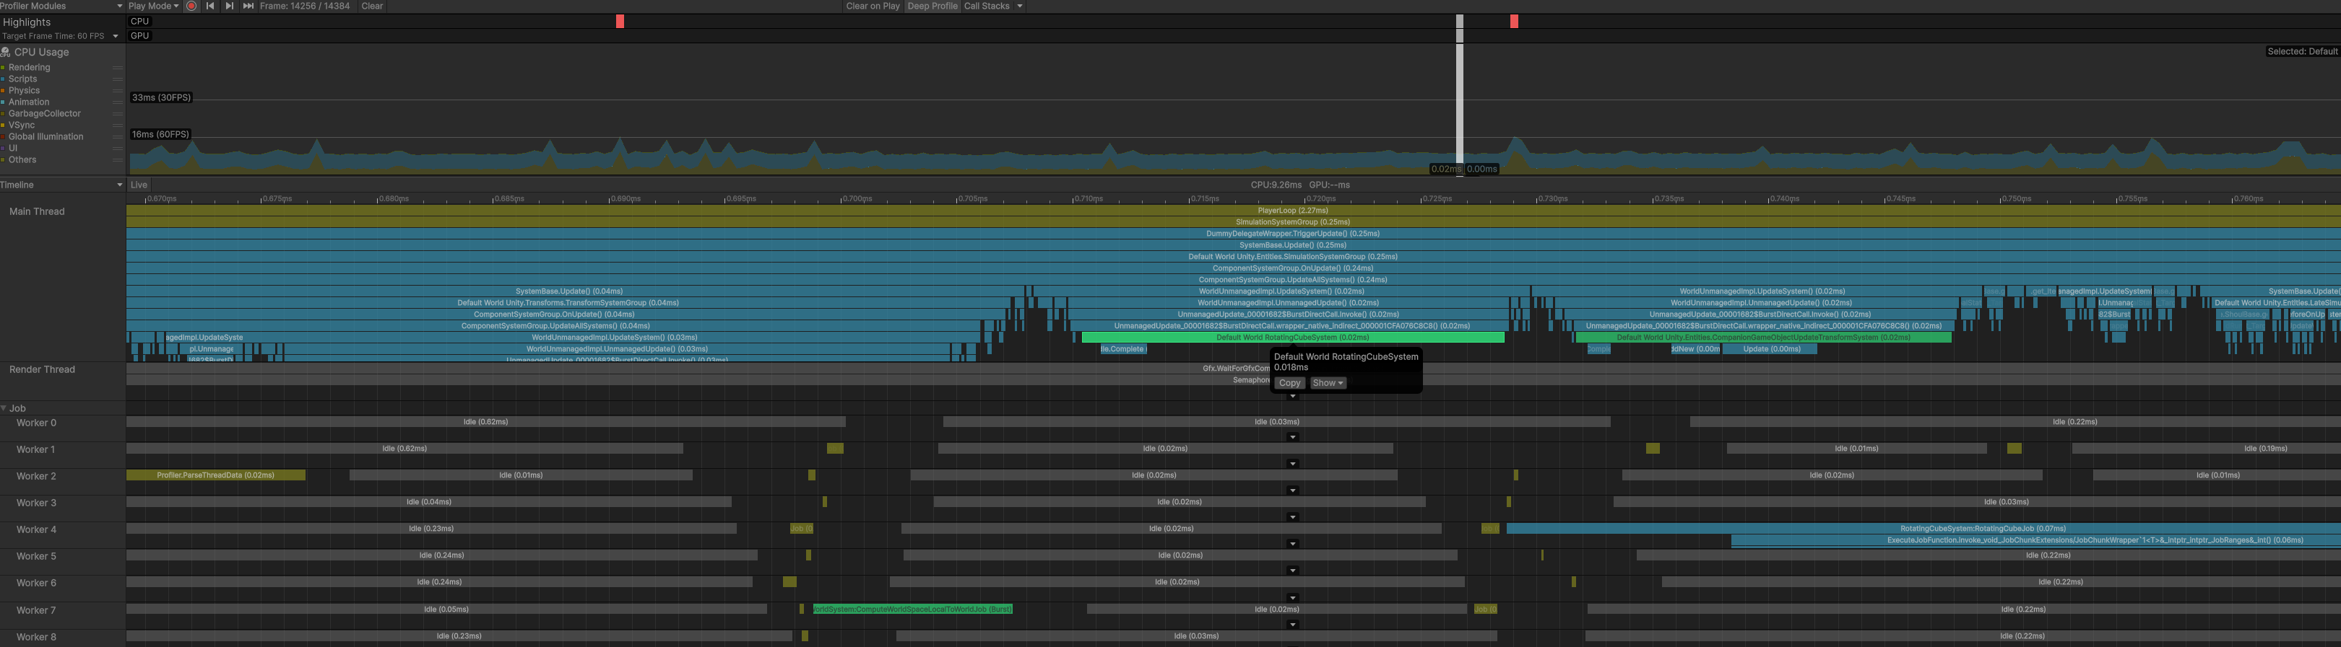Click the first red CPU highlight marker

click(620, 21)
